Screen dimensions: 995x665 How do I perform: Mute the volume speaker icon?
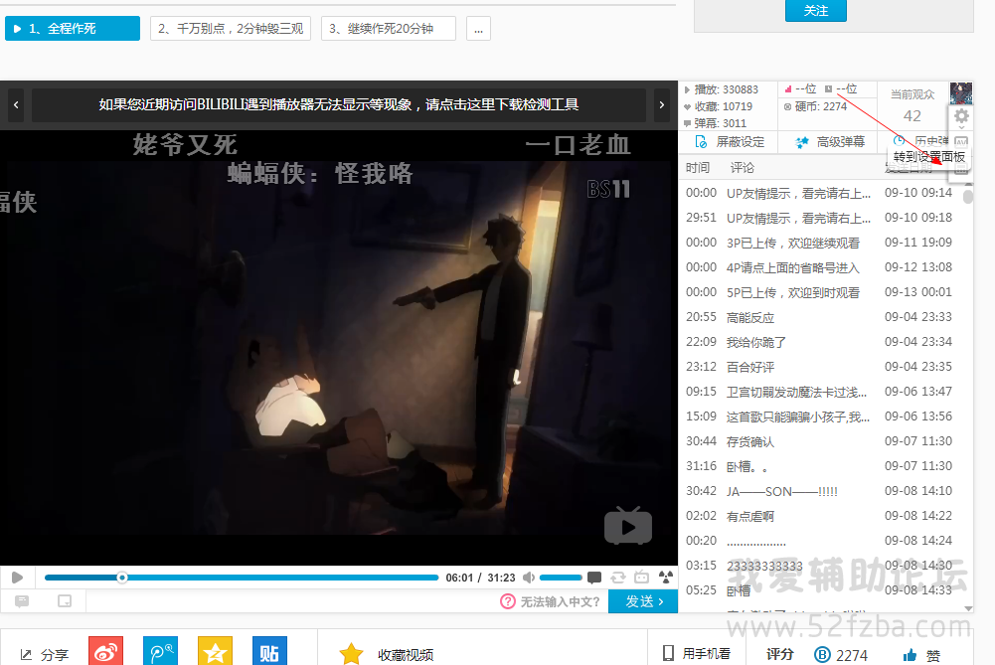529,578
